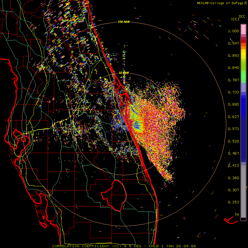Select the 0.840 scale value
Screen dimensions: 248x248
[x=233, y=68]
